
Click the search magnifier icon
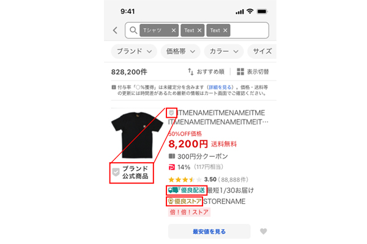[x=133, y=30]
